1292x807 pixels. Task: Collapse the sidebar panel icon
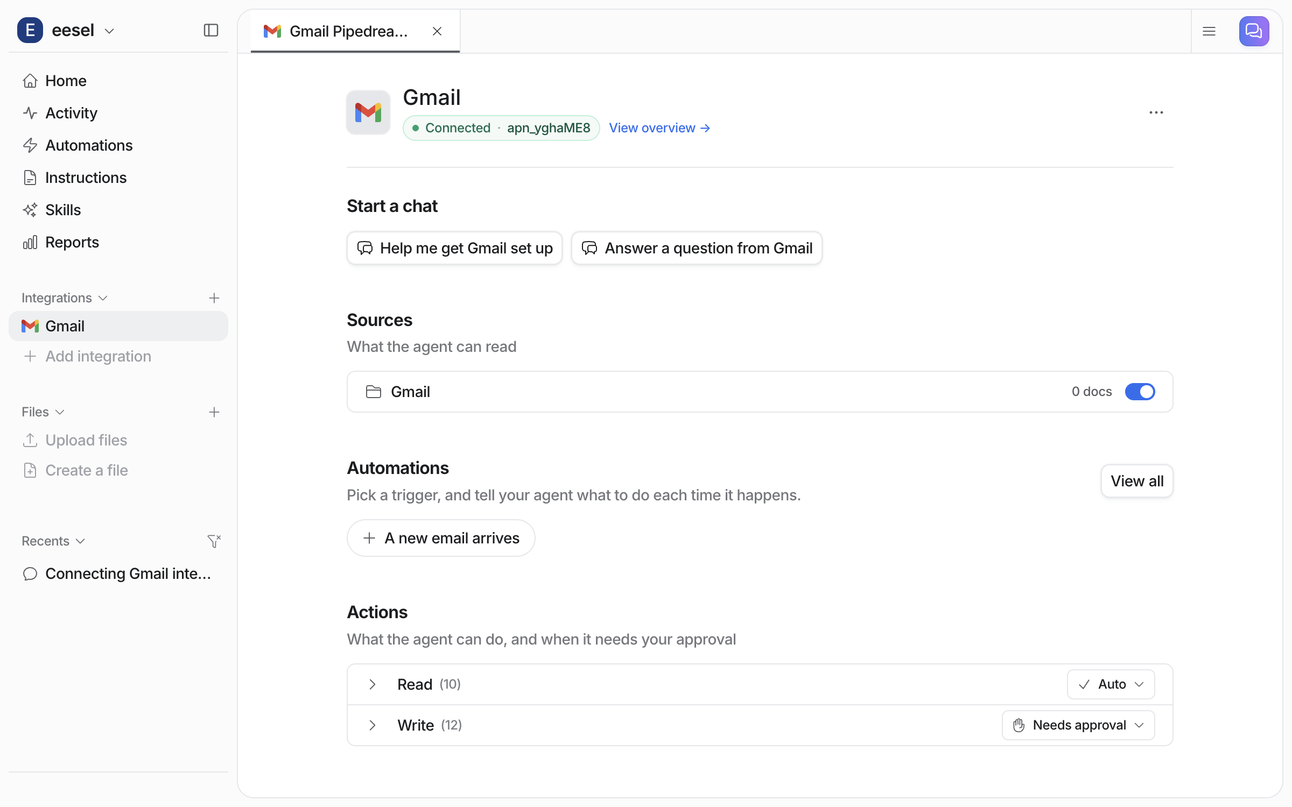coord(211,31)
